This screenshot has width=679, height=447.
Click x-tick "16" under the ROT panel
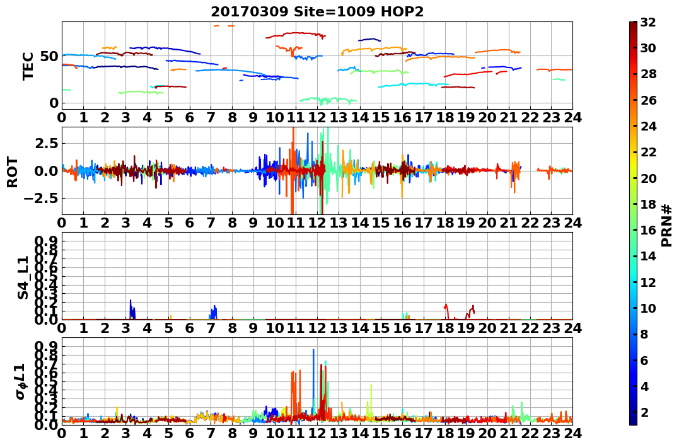pyautogui.click(x=403, y=223)
